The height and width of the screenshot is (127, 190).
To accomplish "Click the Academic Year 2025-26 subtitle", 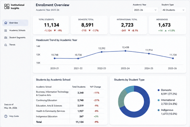I will [48, 10].
